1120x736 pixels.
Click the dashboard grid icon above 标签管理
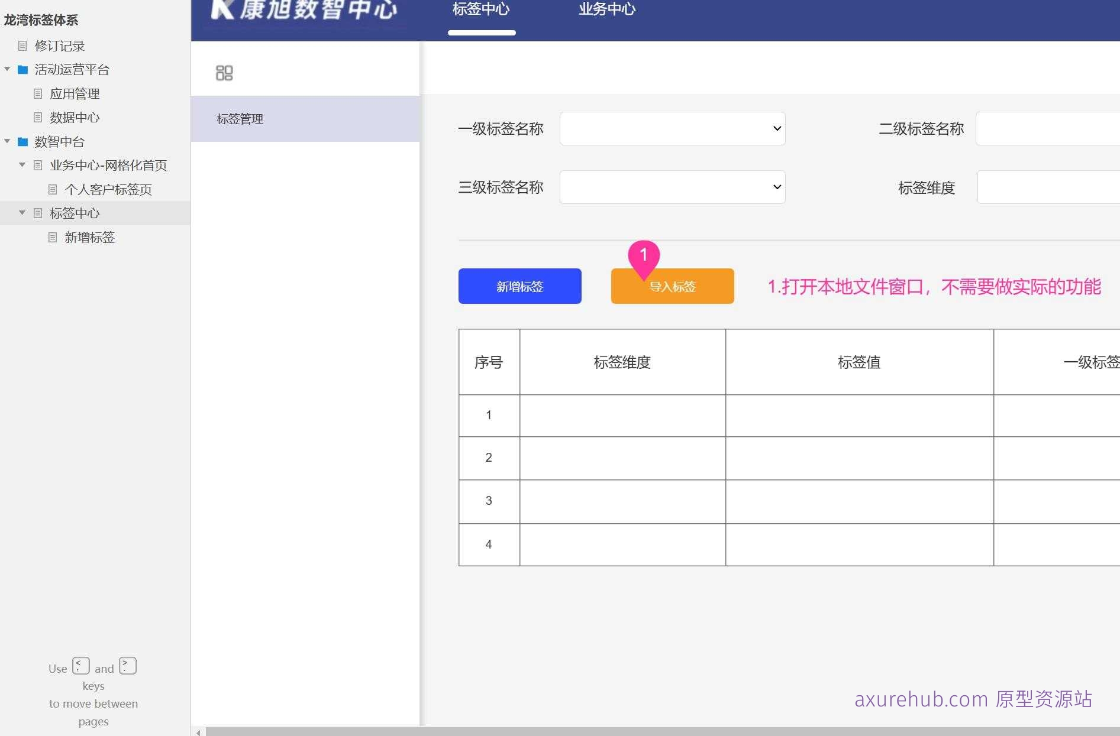tap(224, 72)
